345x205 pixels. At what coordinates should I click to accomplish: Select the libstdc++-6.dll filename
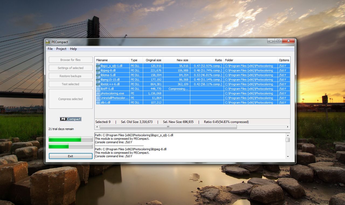pos(110,84)
